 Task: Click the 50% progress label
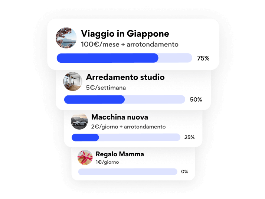coord(196,99)
